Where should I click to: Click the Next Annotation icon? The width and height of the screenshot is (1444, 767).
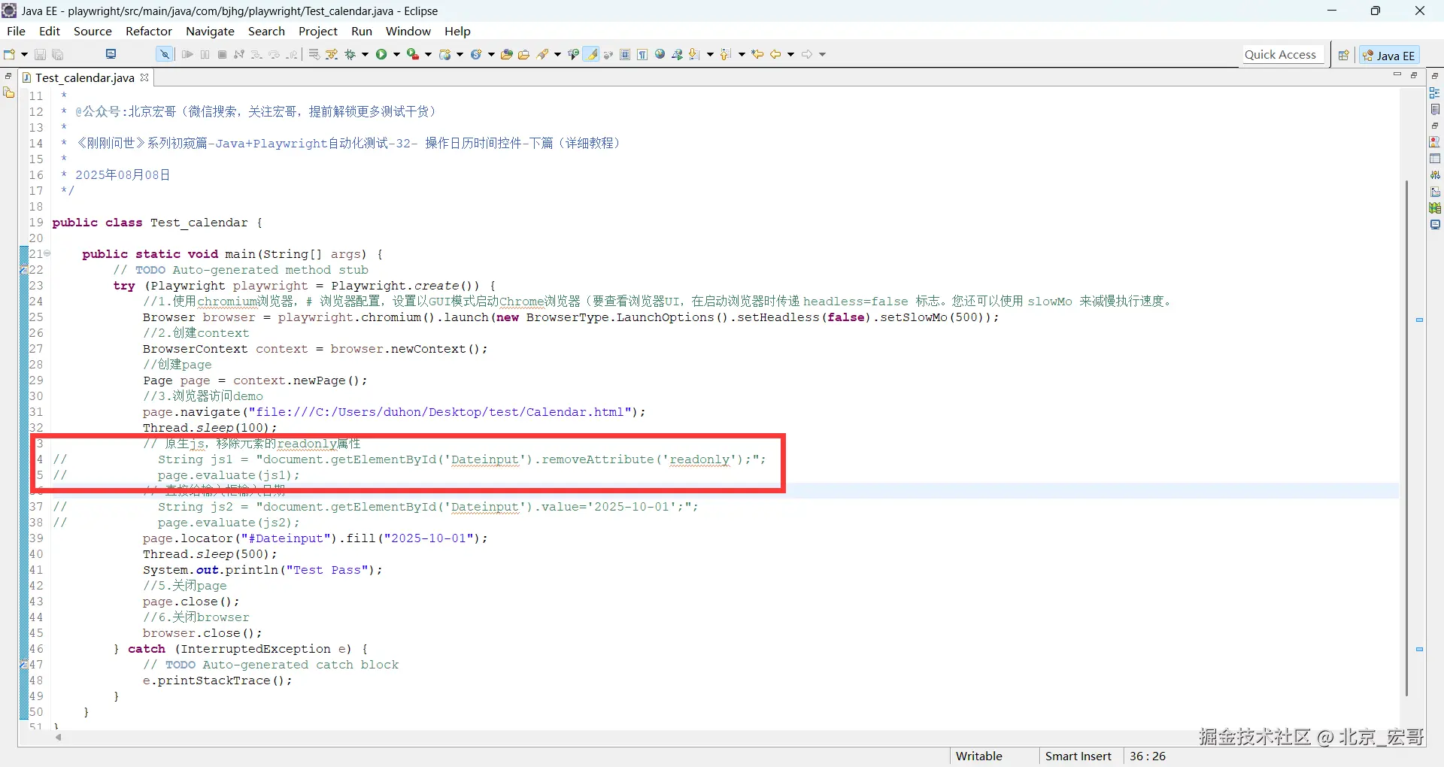click(694, 54)
